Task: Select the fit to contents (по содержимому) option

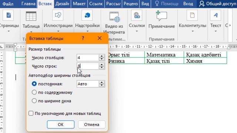Action: (x=34, y=92)
